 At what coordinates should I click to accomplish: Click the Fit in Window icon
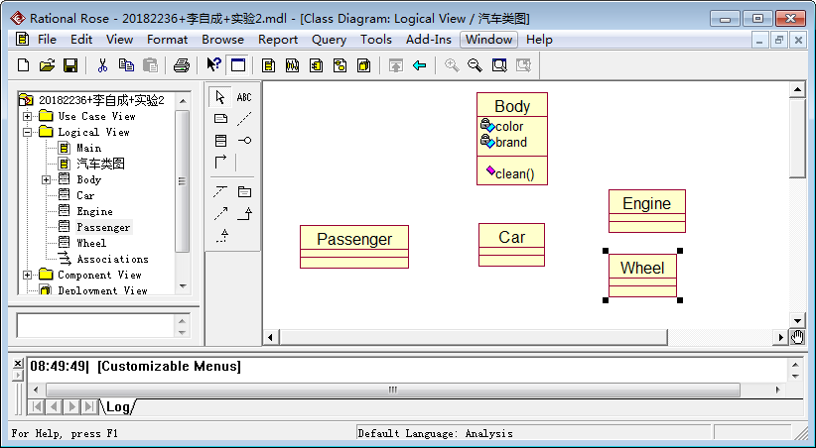tap(499, 65)
